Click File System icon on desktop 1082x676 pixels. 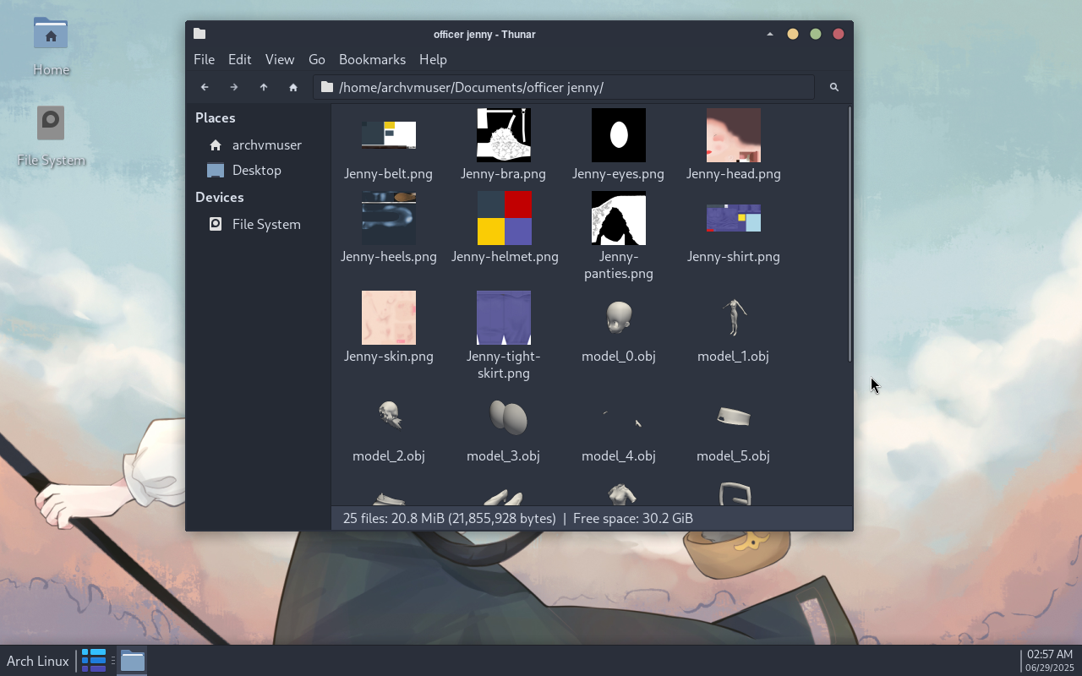click(x=51, y=123)
